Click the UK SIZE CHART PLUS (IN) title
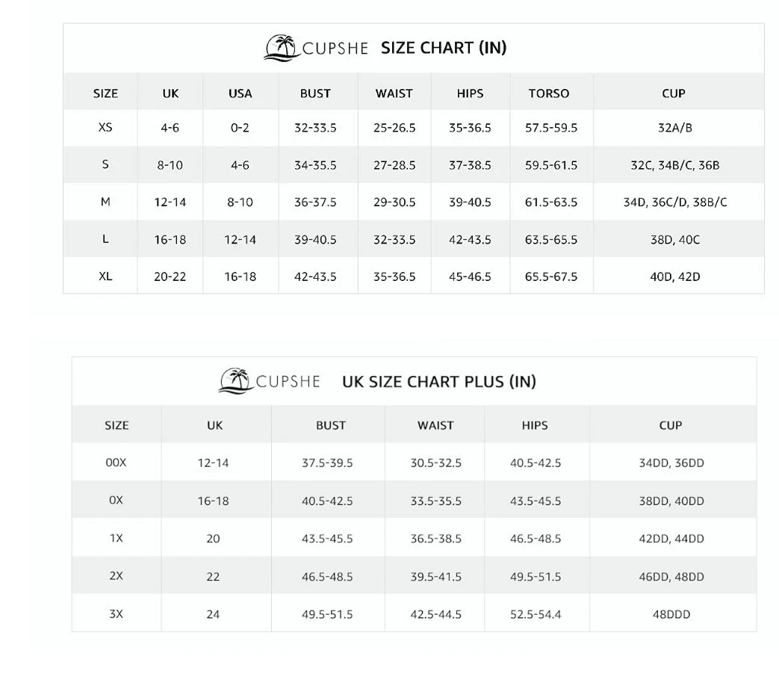This screenshot has width=779, height=677. 439,382
